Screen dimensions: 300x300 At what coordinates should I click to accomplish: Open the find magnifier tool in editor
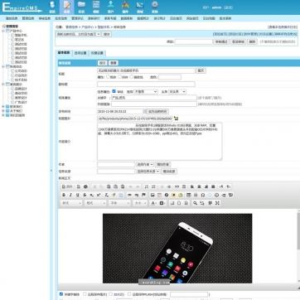coord(195,203)
